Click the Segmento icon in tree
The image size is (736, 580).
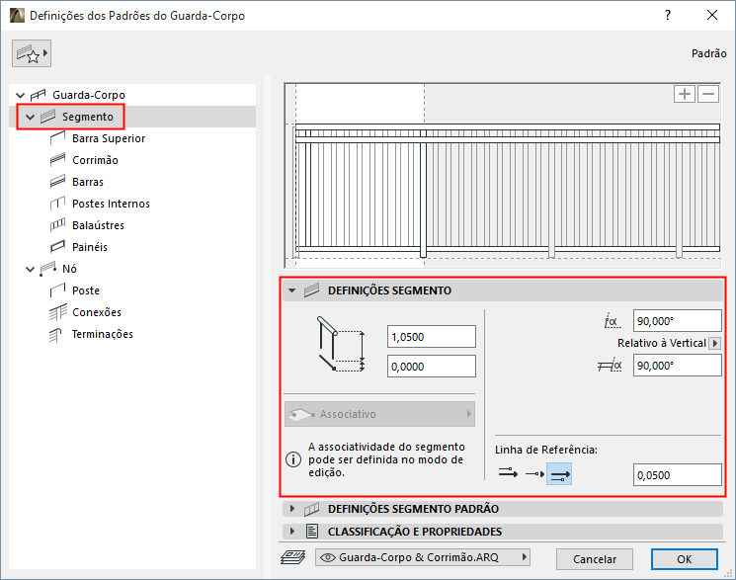(x=47, y=117)
